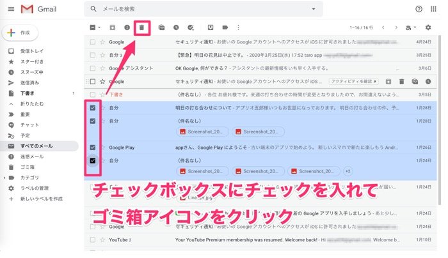Viewport: 448px width, 258px height.
Task: Check the YouTube email checkbox
Action: coord(93,239)
